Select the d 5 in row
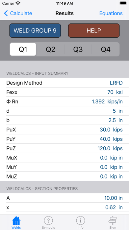This screenshot has width=129, height=230. (64, 111)
